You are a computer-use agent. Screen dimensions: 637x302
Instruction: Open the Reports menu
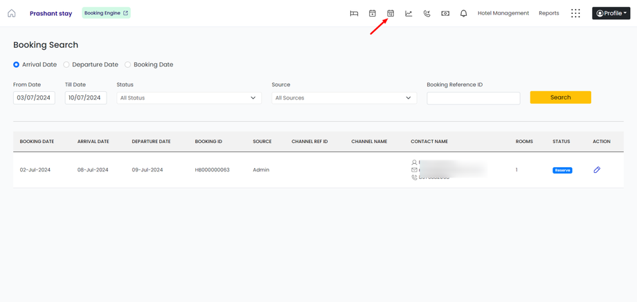click(549, 13)
